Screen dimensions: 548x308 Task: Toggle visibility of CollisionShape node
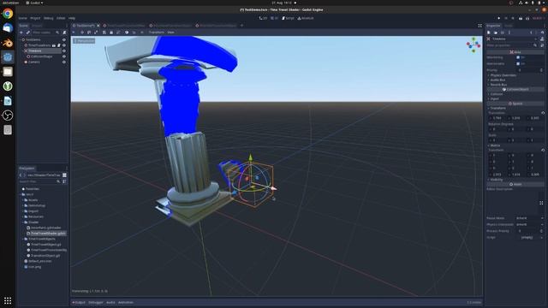pyautogui.click(x=64, y=56)
